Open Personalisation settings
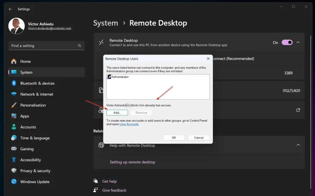315x196 pixels. [x=46, y=105]
